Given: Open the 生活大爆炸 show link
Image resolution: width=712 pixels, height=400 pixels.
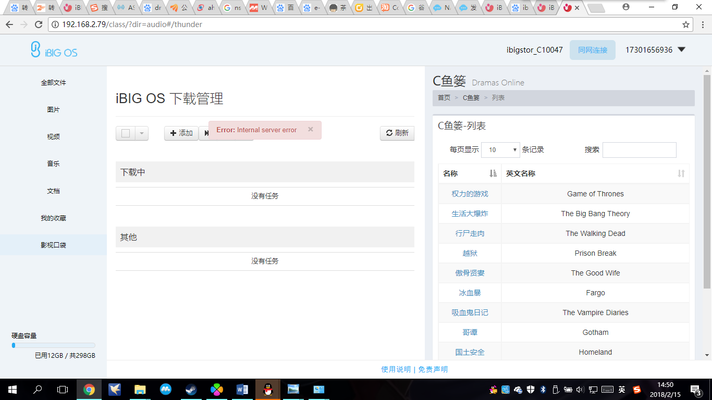Looking at the screenshot, I should tap(470, 214).
